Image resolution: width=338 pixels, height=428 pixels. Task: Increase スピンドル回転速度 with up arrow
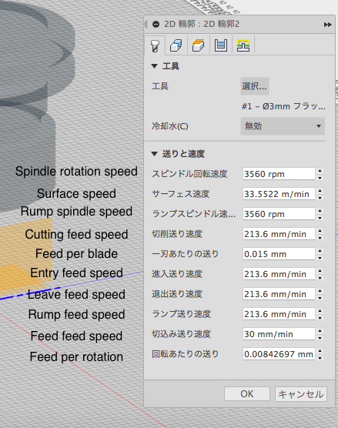[x=320, y=171]
